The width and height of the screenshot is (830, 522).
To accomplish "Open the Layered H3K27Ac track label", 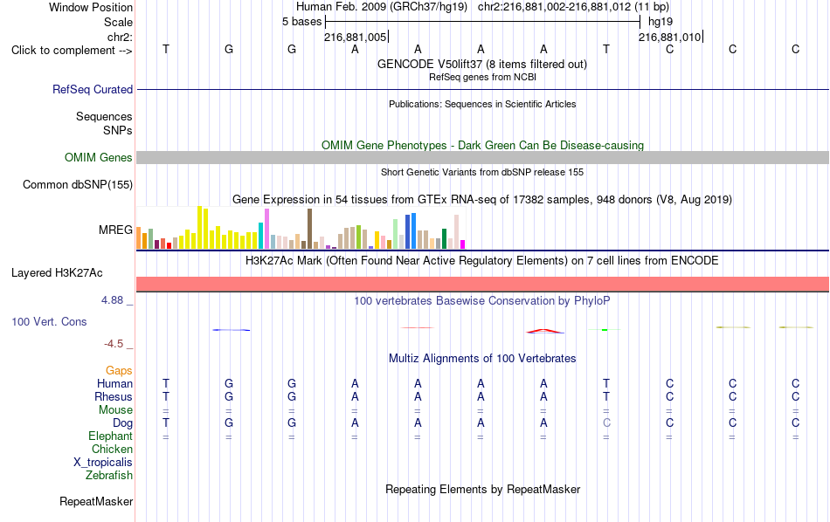I will point(57,273).
